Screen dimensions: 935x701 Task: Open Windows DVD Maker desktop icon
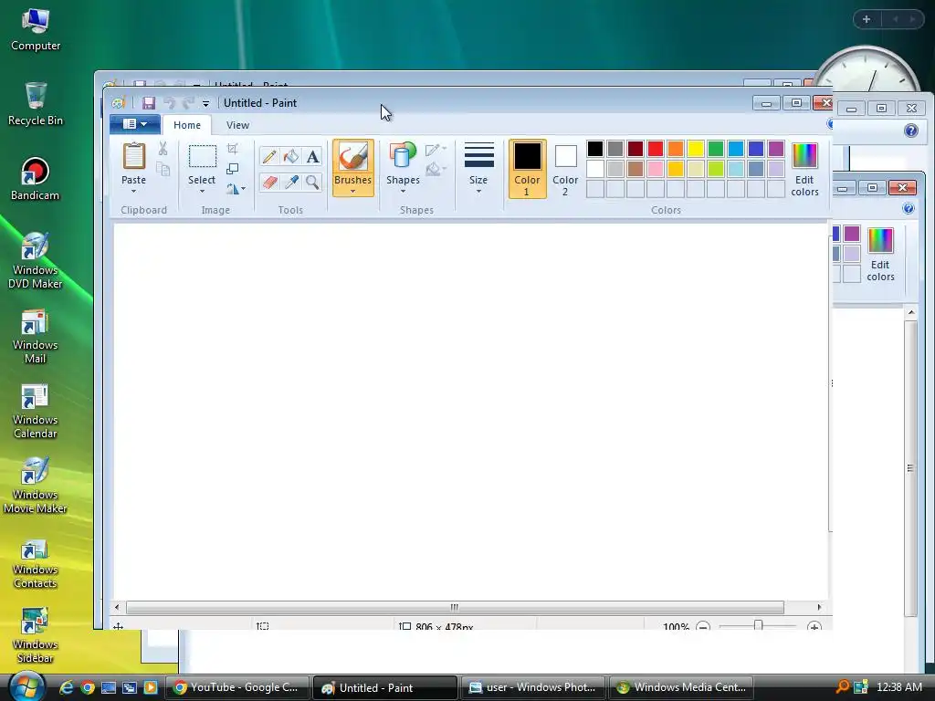point(36,260)
